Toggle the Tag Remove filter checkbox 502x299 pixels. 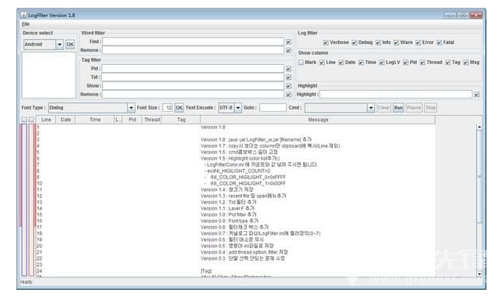[x=288, y=95]
